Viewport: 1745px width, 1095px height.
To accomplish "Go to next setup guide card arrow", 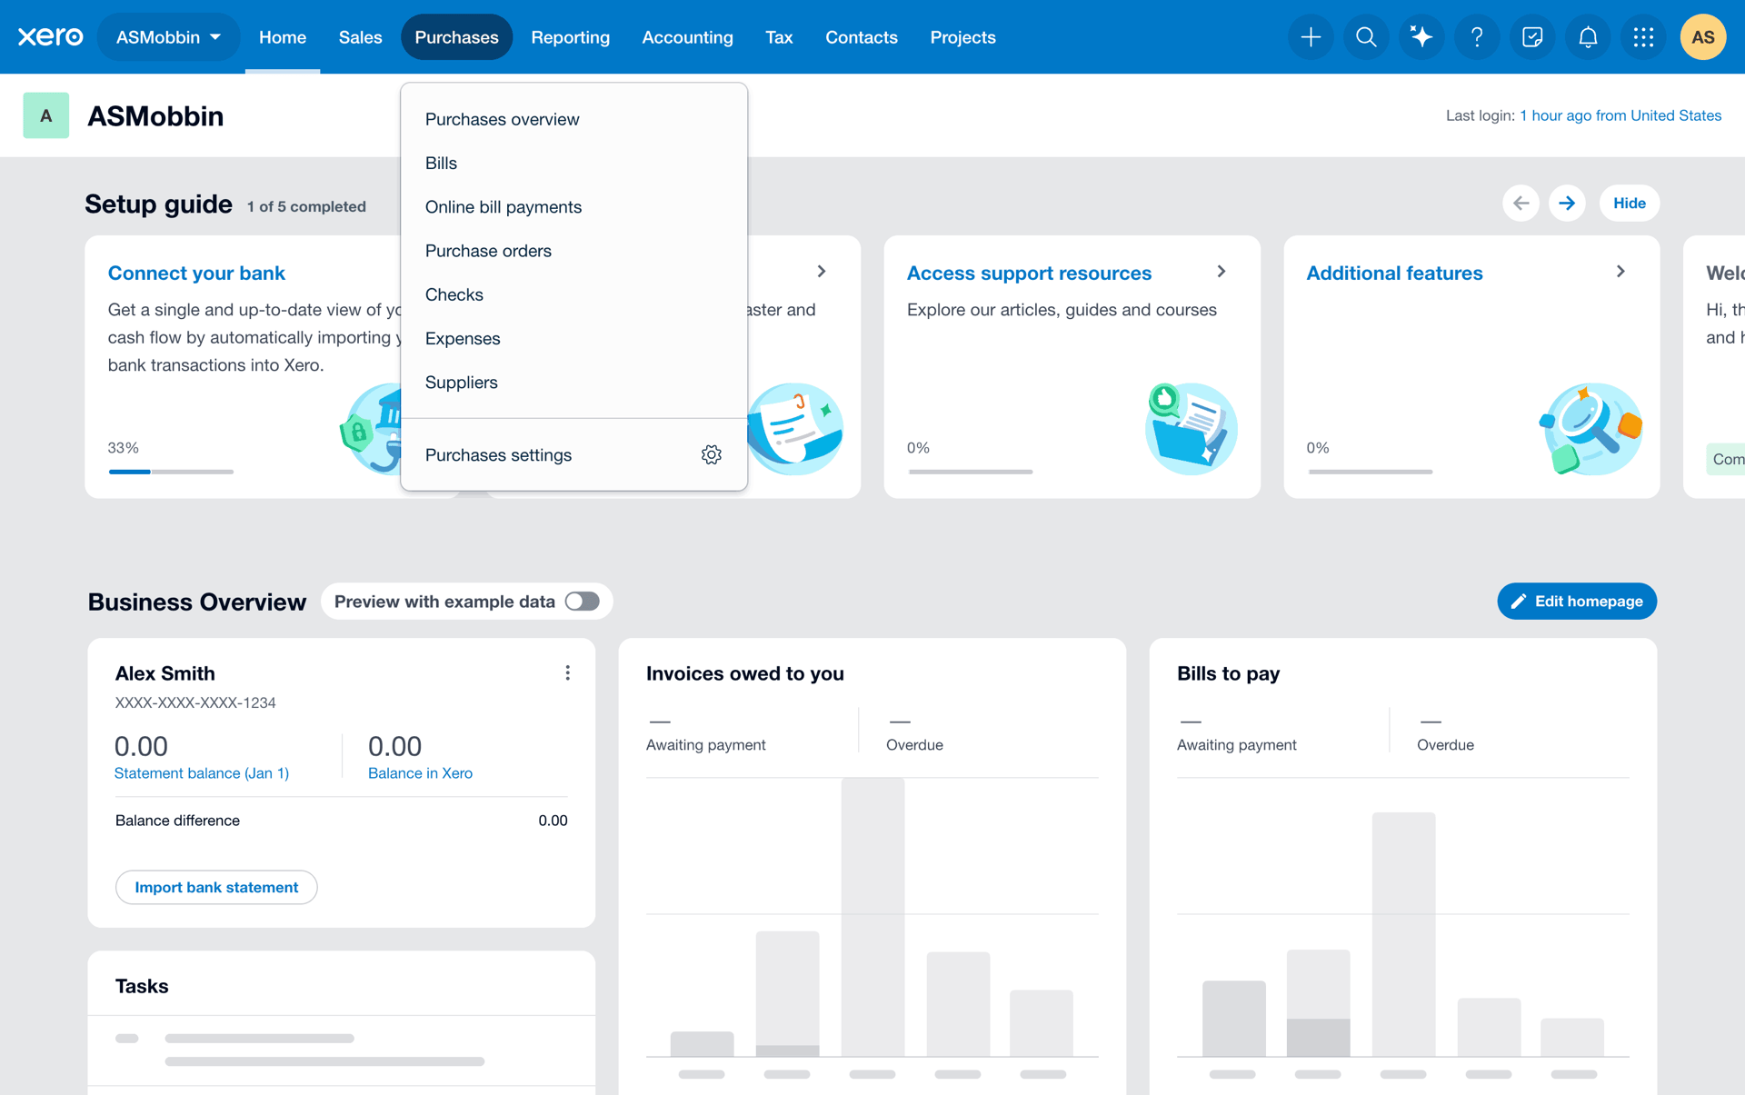I will point(1567,203).
